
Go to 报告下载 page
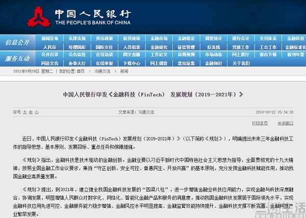tap(268, 54)
